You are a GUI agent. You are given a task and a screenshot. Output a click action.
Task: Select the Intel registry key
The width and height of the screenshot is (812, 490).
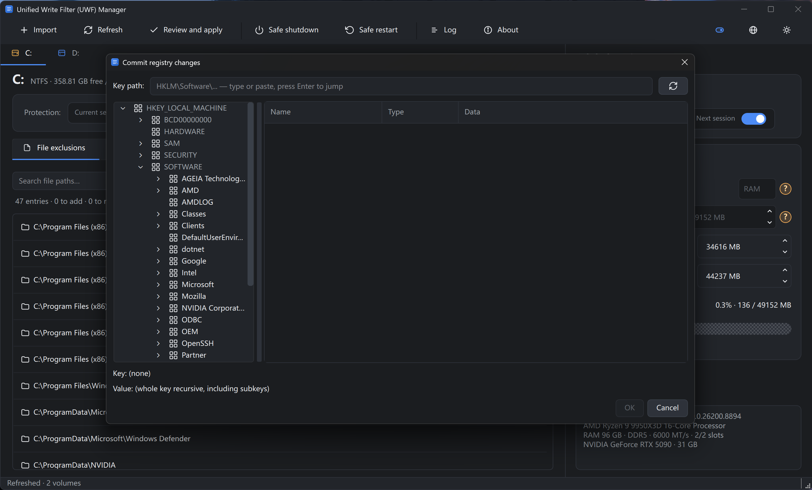point(189,273)
